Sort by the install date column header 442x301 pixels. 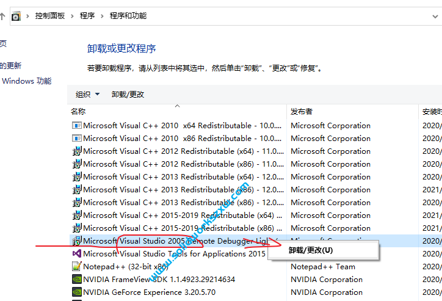432,112
